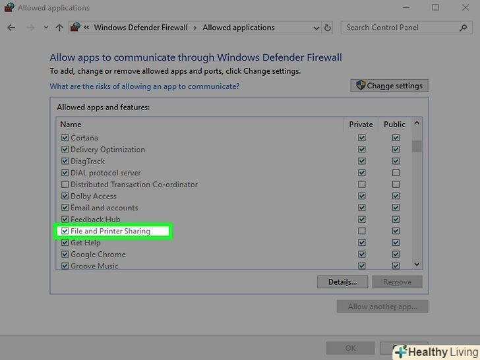Minimize the Allowed applications window
Screen dimensions: 480x360
click(x=406, y=7)
